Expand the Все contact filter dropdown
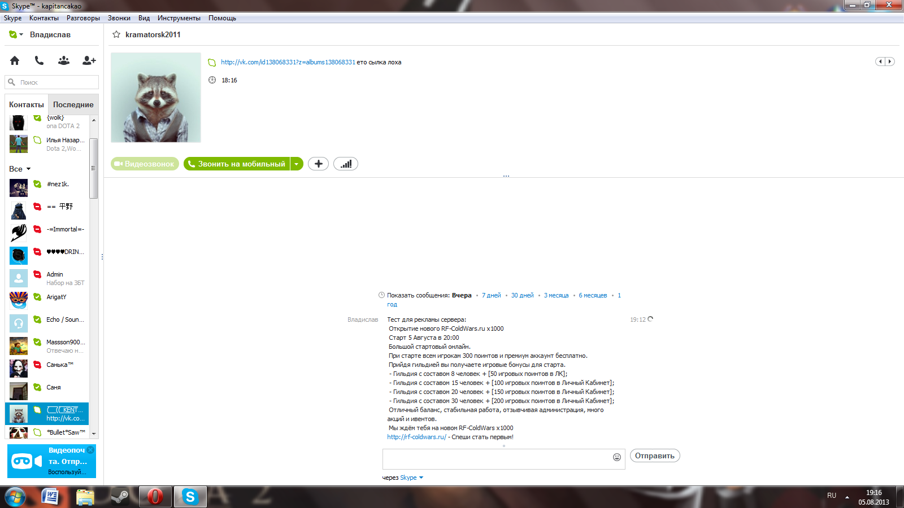The height and width of the screenshot is (508, 904). pos(20,169)
